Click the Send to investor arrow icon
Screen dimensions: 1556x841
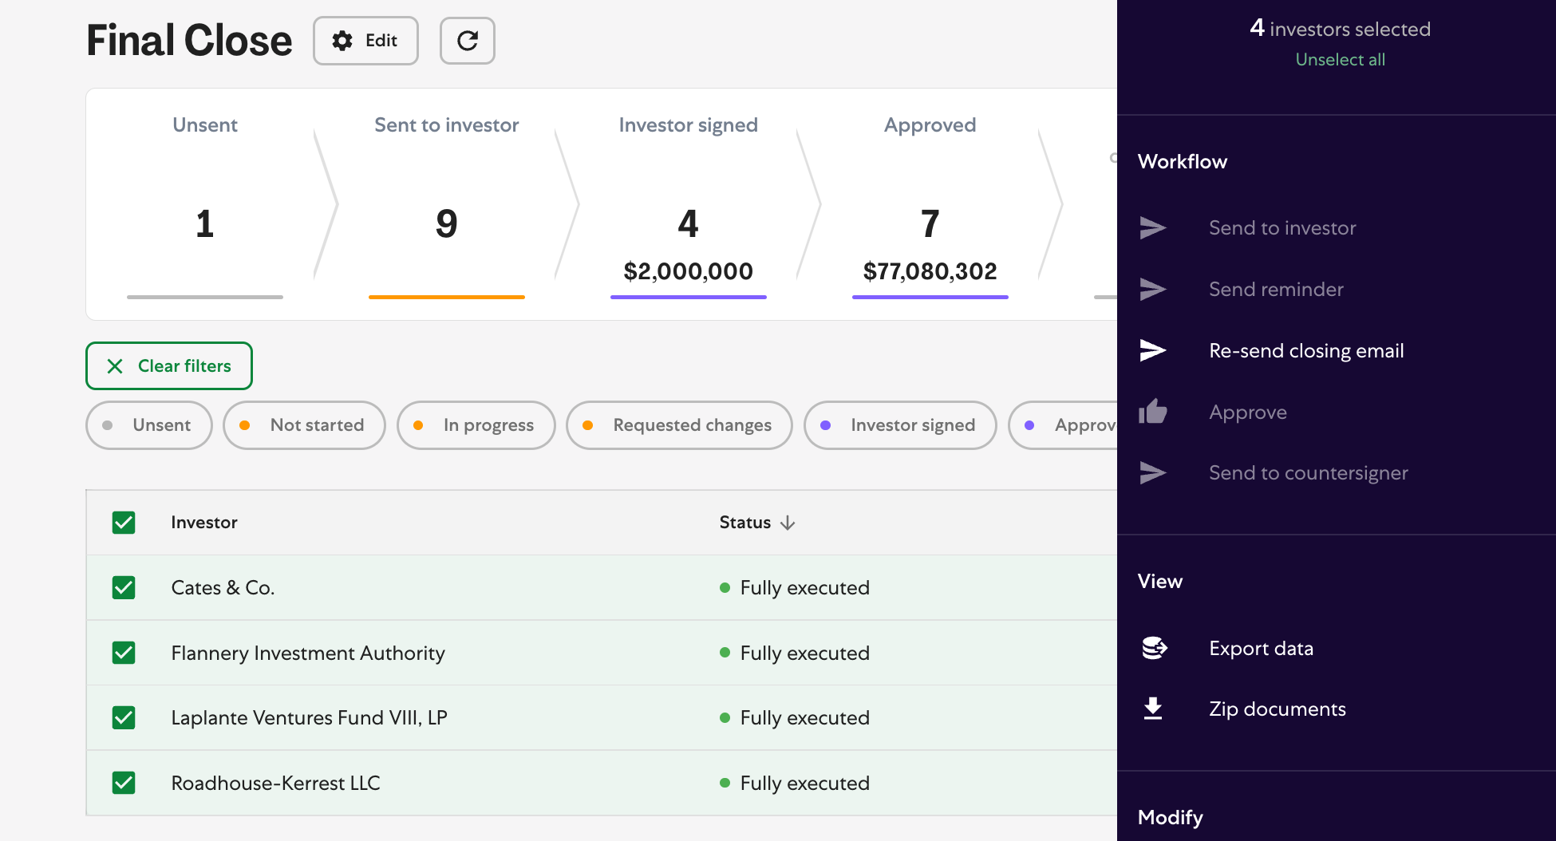coord(1152,228)
